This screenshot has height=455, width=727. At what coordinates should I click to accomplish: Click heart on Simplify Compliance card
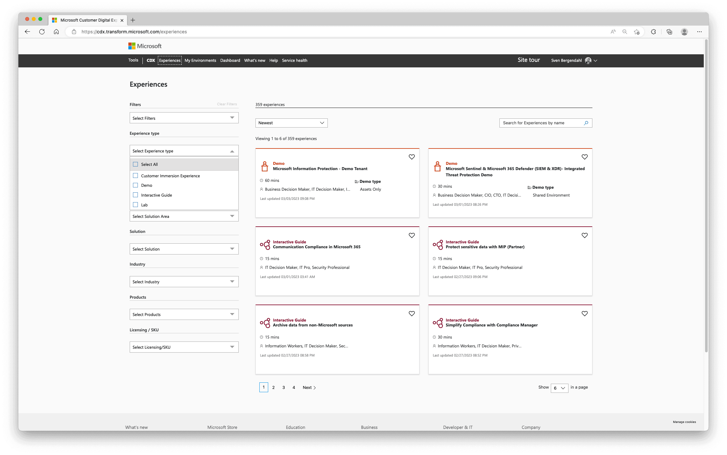click(585, 314)
